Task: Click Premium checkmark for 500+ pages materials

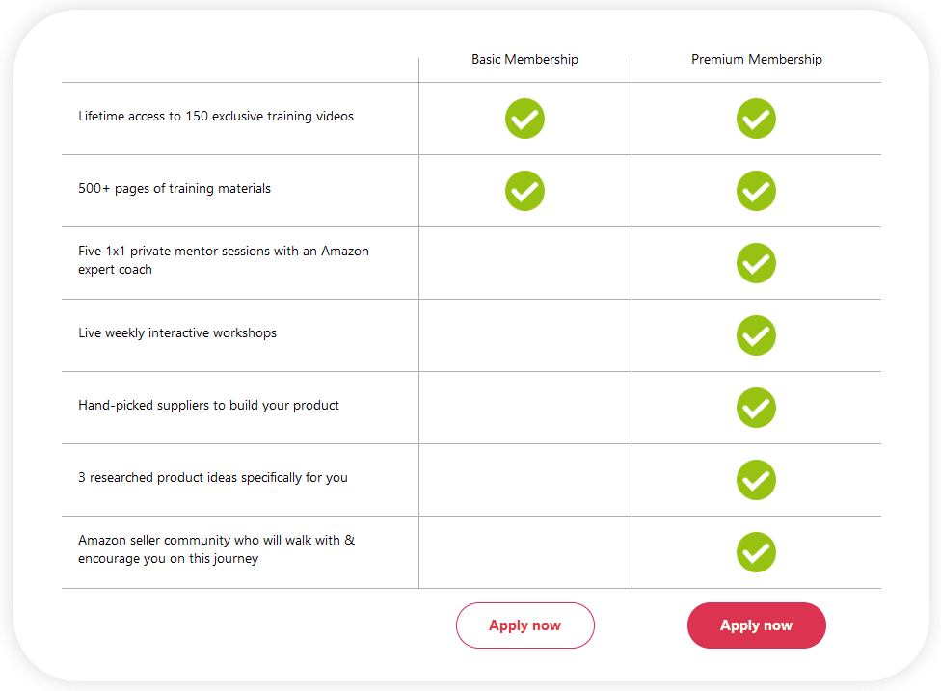Action: (756, 191)
